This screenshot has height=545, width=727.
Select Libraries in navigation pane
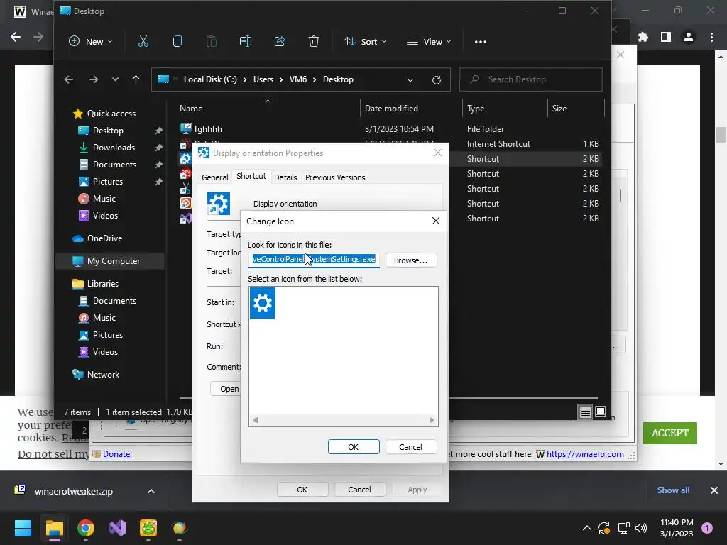click(102, 284)
